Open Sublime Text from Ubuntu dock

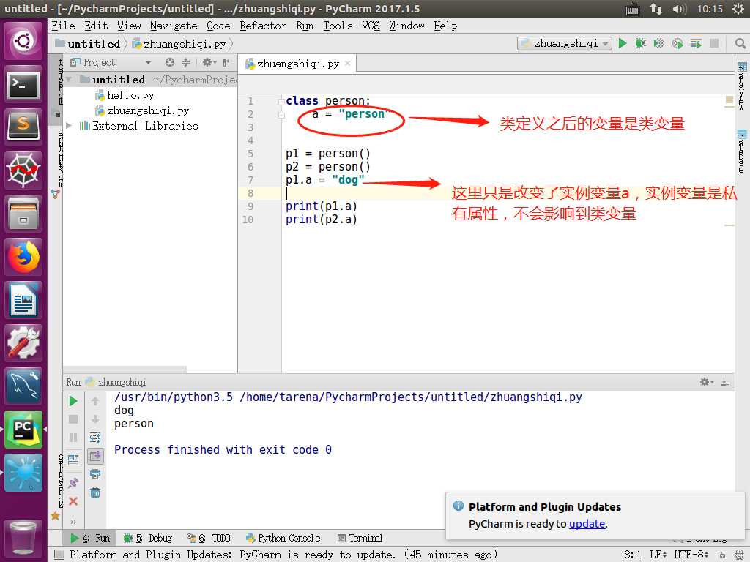(x=23, y=127)
